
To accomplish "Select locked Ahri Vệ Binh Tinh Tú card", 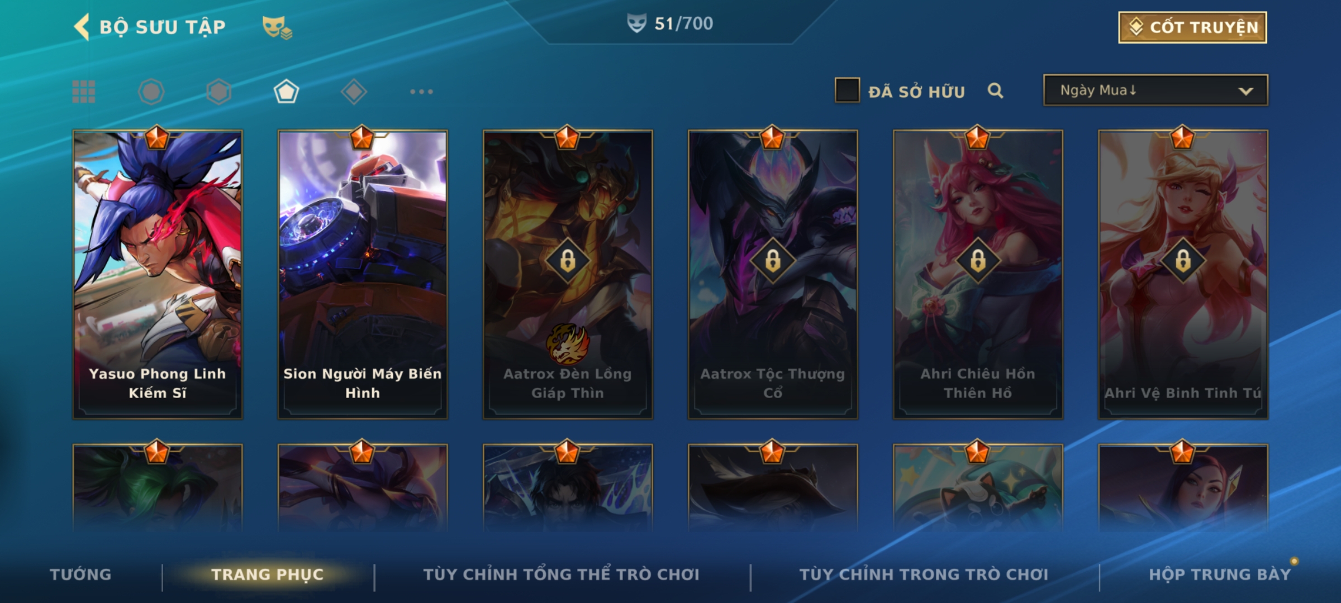I will tap(1183, 274).
